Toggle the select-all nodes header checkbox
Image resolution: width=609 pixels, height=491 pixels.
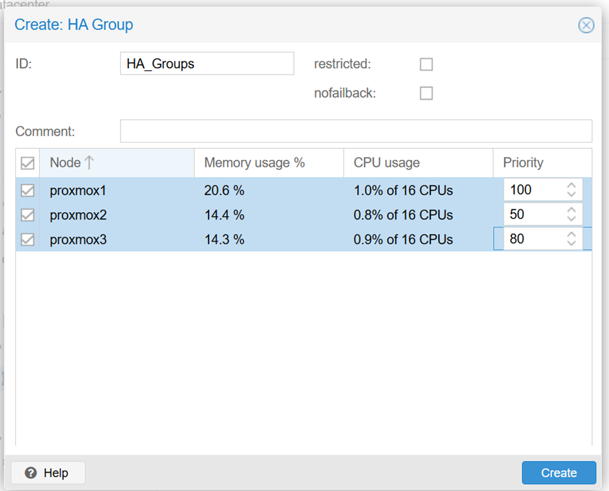(27, 163)
